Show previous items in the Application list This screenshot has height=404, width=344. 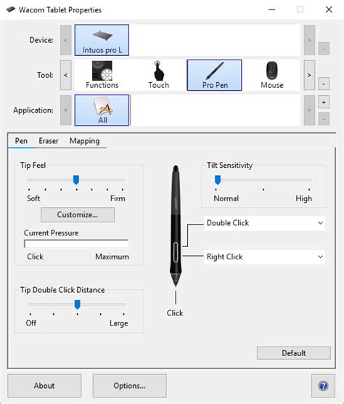(x=66, y=110)
